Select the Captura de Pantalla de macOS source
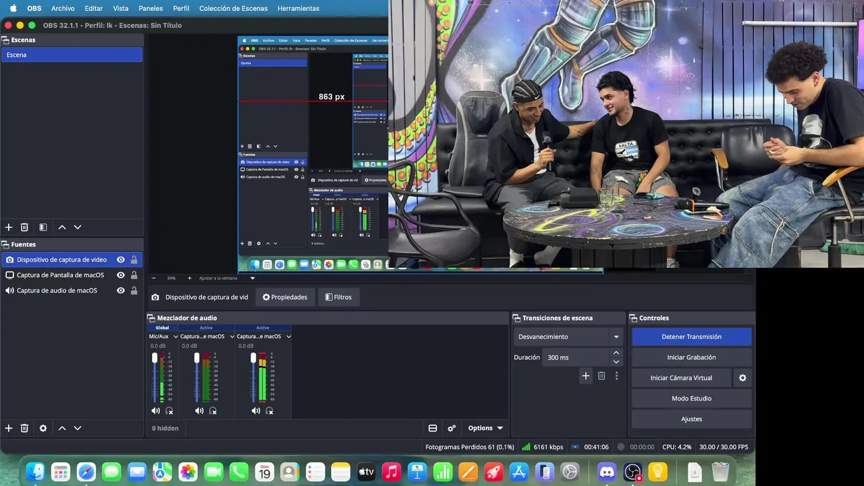Viewport: 864px width, 486px height. (x=60, y=275)
